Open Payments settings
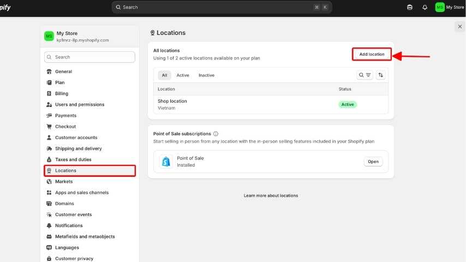This screenshot has width=466, height=262. coord(89,115)
